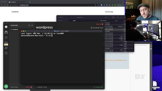
Task: Select the file icon on the desktop
Action: 155,84
